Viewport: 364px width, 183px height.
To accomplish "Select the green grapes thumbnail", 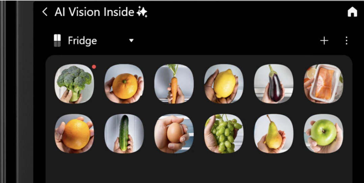I will click(224, 133).
